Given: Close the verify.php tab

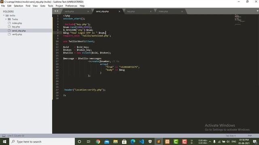Looking at the screenshot, I should tap(88, 12).
